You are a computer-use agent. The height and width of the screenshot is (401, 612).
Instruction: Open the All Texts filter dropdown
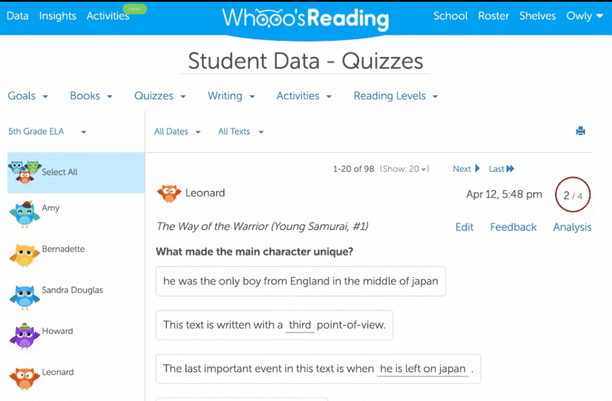[x=241, y=131]
